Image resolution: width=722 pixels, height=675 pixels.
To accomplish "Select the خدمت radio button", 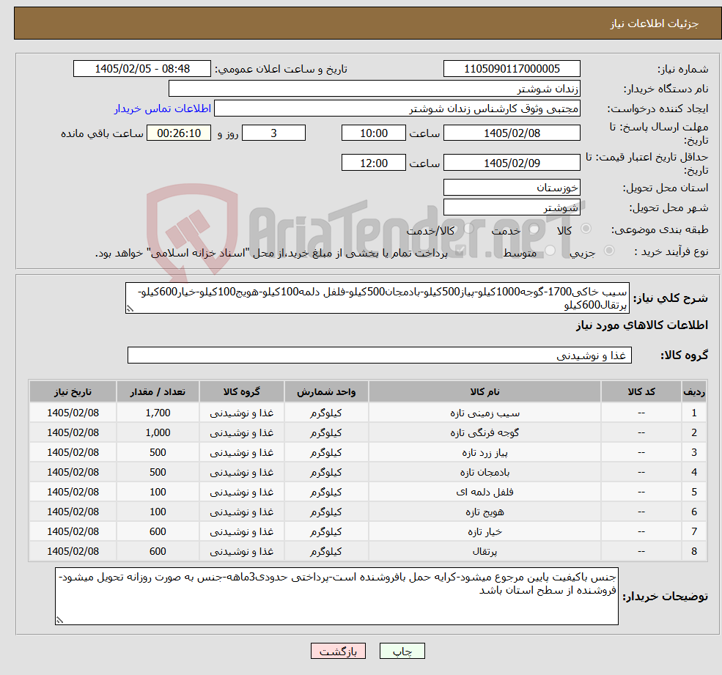I will pyautogui.click(x=534, y=229).
